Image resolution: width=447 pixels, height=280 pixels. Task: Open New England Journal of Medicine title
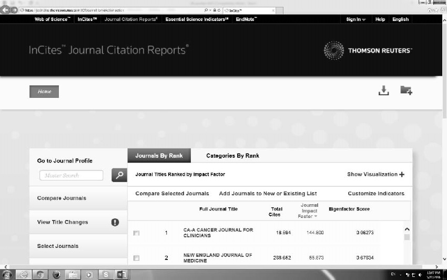click(218, 258)
